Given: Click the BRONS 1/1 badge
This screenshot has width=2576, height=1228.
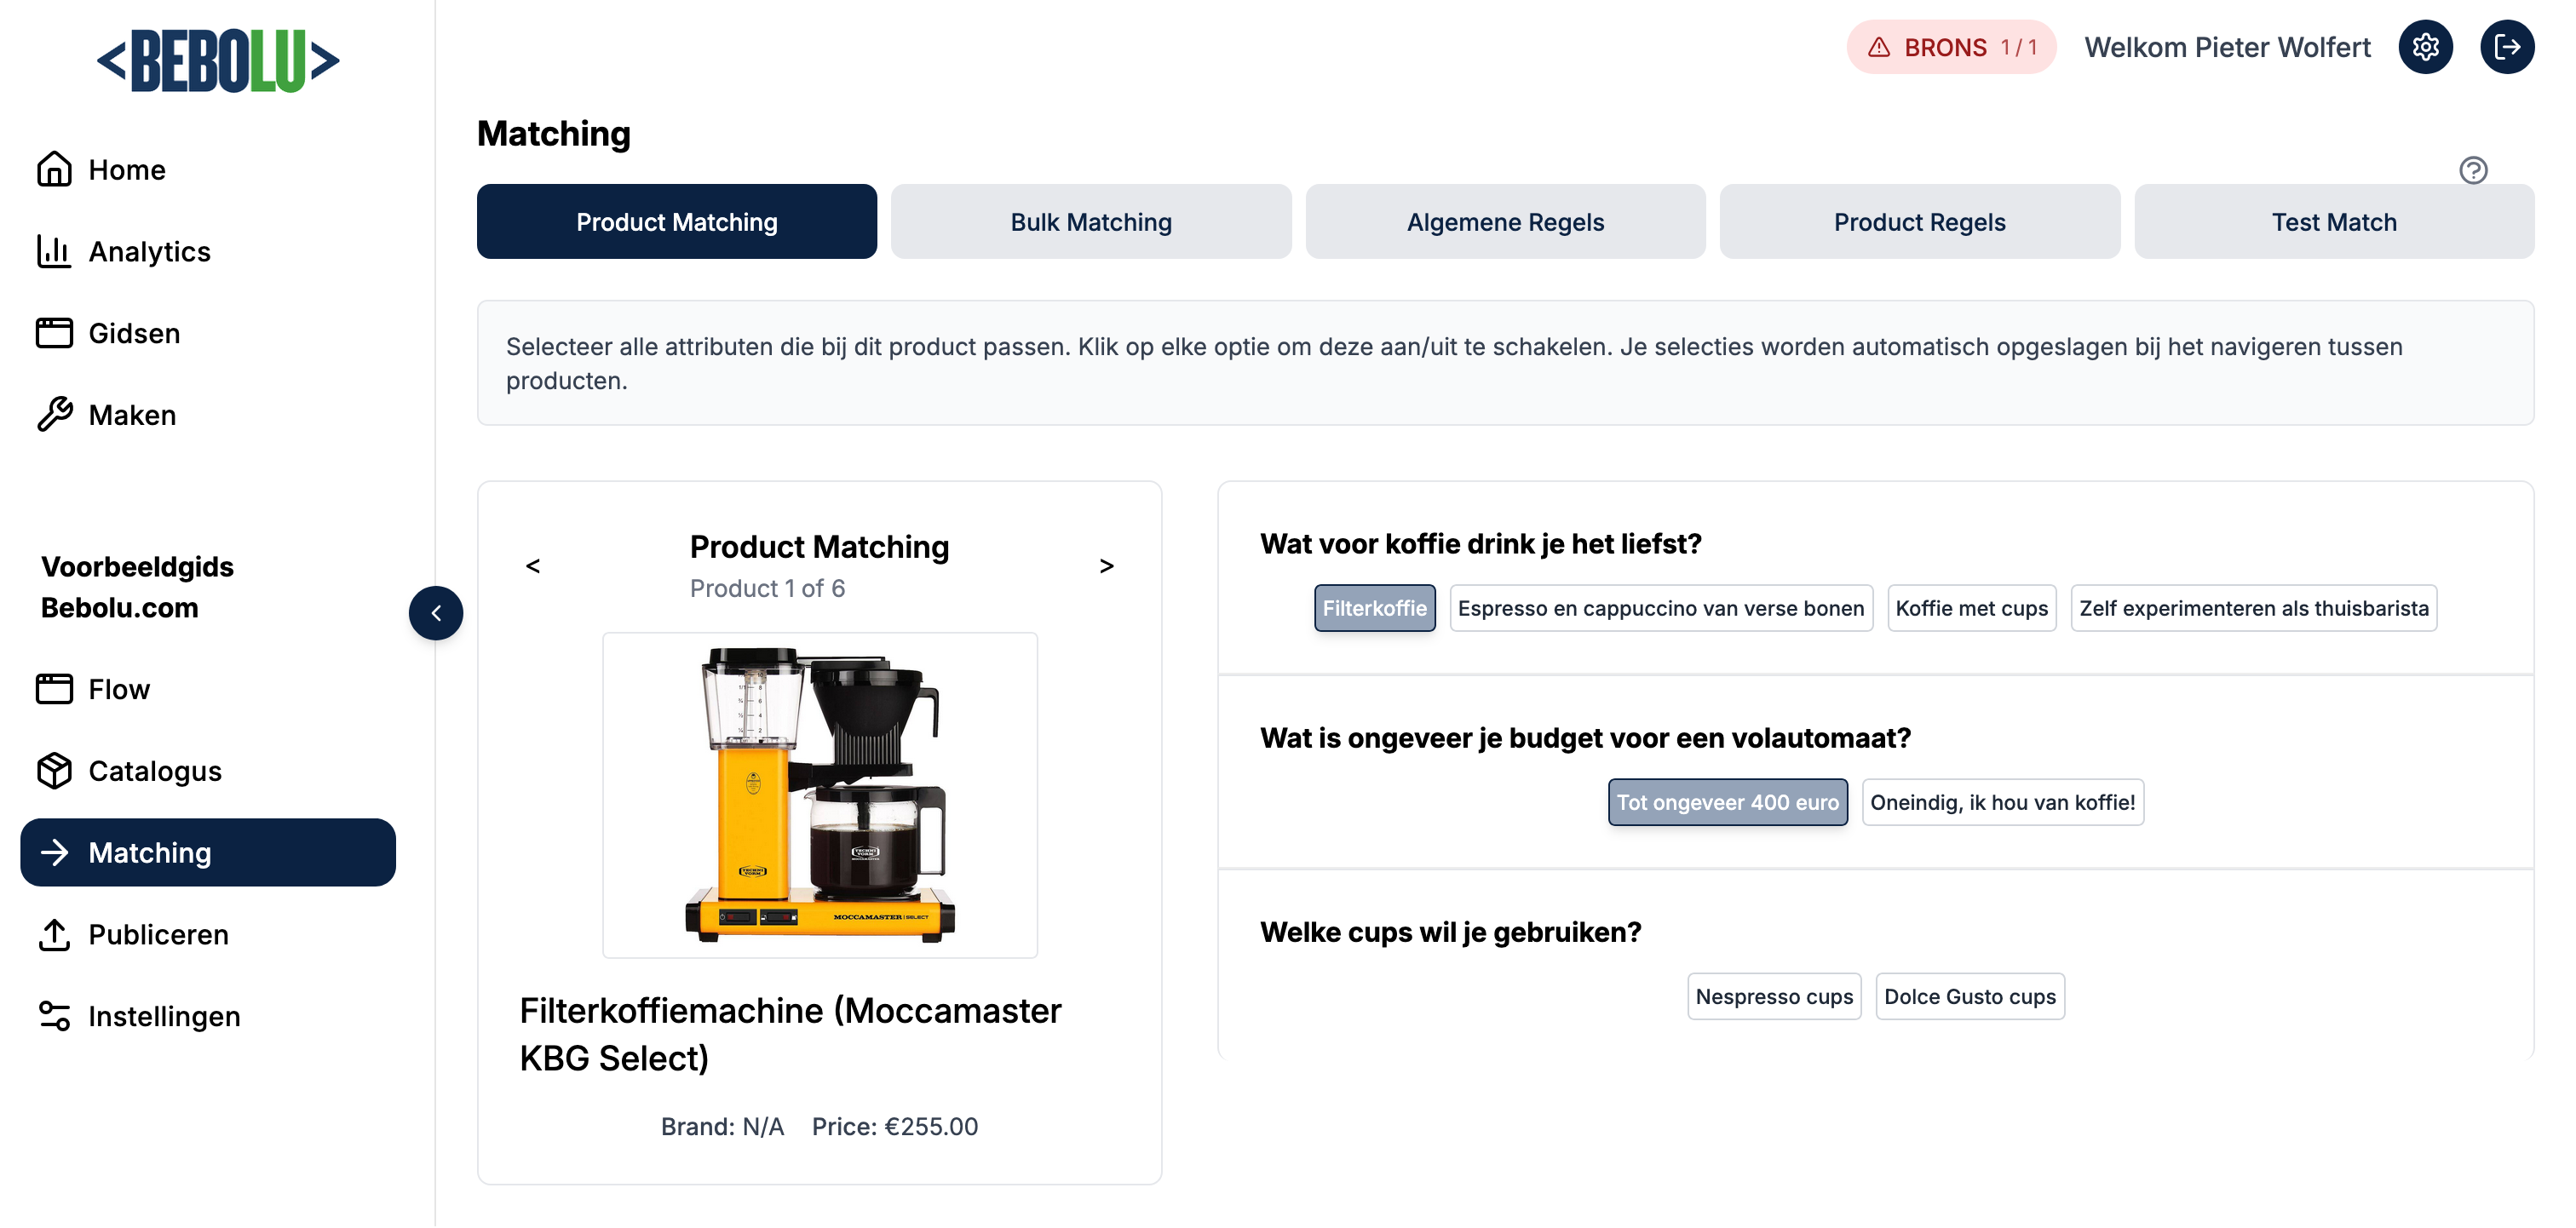Looking at the screenshot, I should (x=1950, y=47).
